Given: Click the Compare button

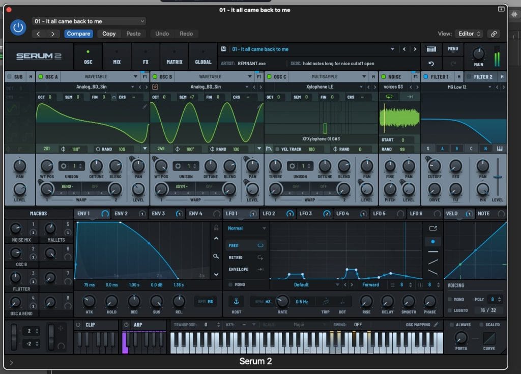Looking at the screenshot, I should coord(78,34).
